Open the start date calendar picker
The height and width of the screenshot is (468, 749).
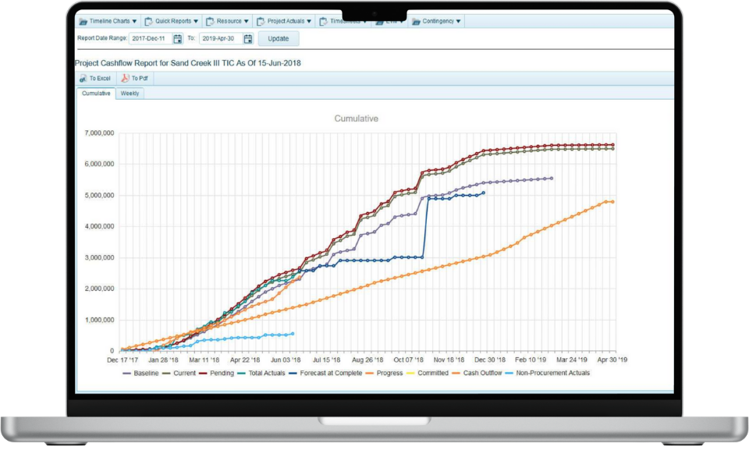[178, 38]
